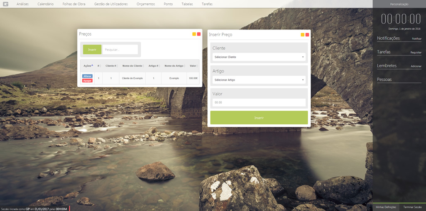Image resolution: width=426 pixels, height=211 pixels.
Task: Sort table by Valor column
Action: (x=193, y=66)
